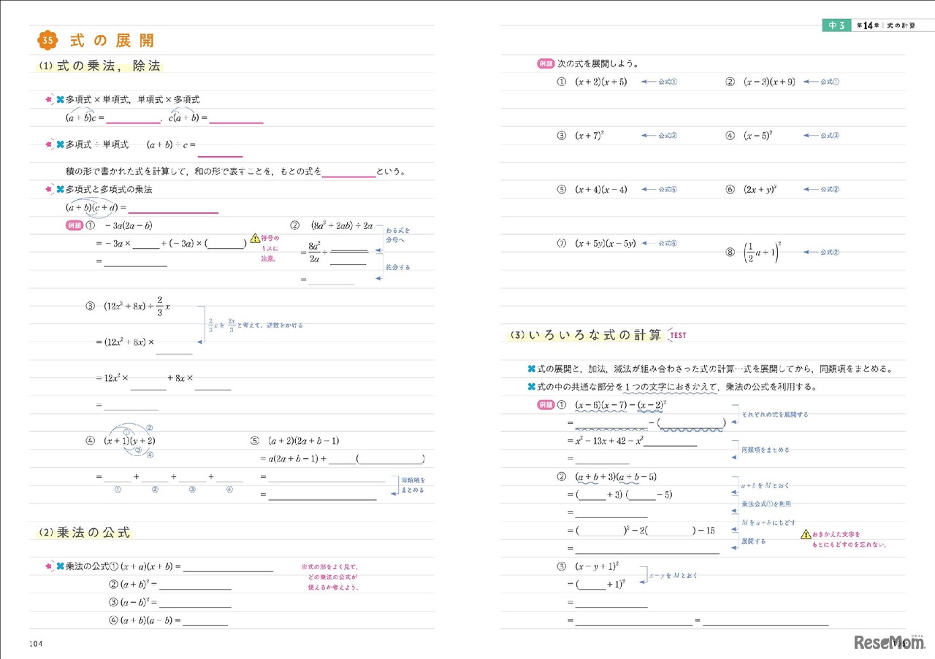Click the note わる式を分母へ

pyautogui.click(x=398, y=234)
